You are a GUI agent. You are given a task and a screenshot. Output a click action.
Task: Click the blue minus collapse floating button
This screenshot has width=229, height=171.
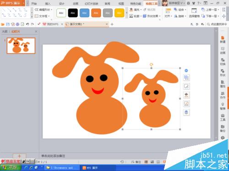point(186,71)
